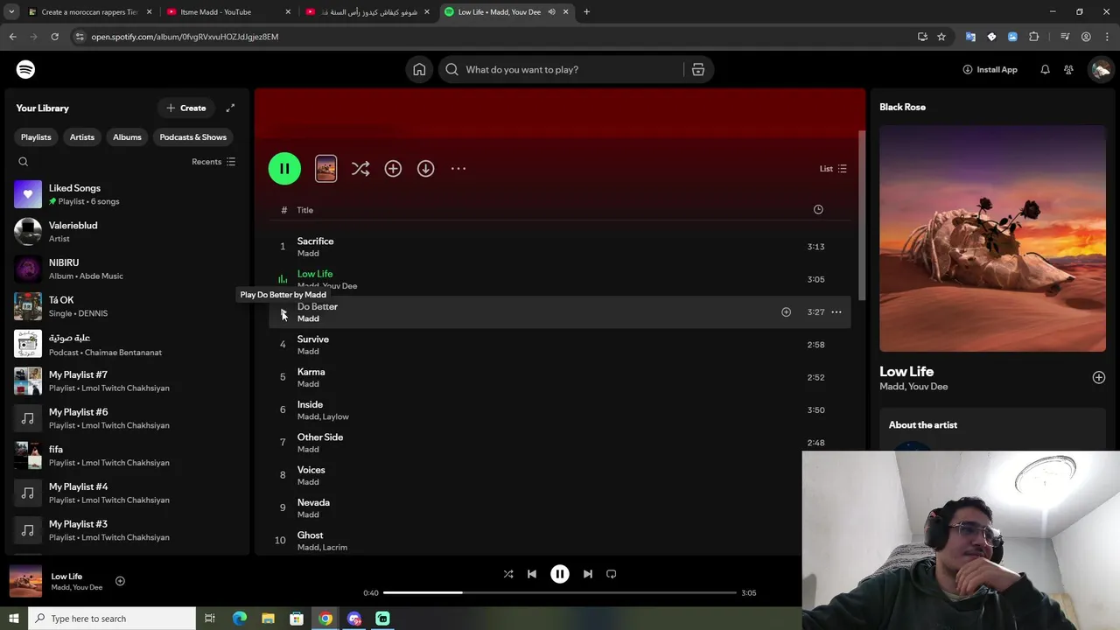Select the Survive track
This screenshot has height=630, width=1120.
(x=559, y=345)
